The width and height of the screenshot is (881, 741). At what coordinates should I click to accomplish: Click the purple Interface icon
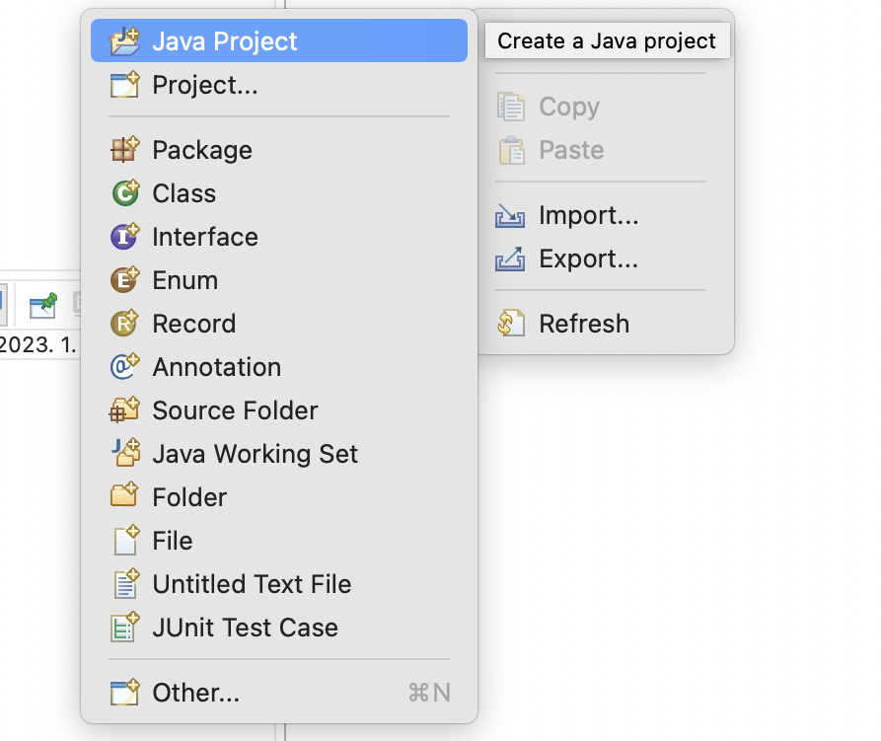tap(125, 237)
